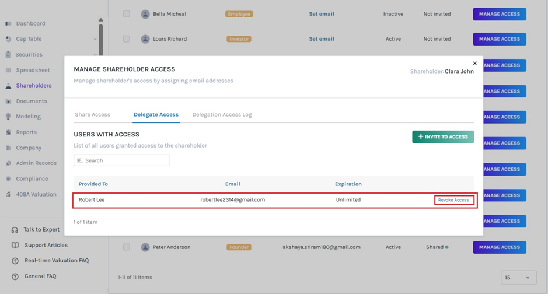The height and width of the screenshot is (294, 548).
Task: Click the Invite to Access button
Action: click(x=443, y=137)
